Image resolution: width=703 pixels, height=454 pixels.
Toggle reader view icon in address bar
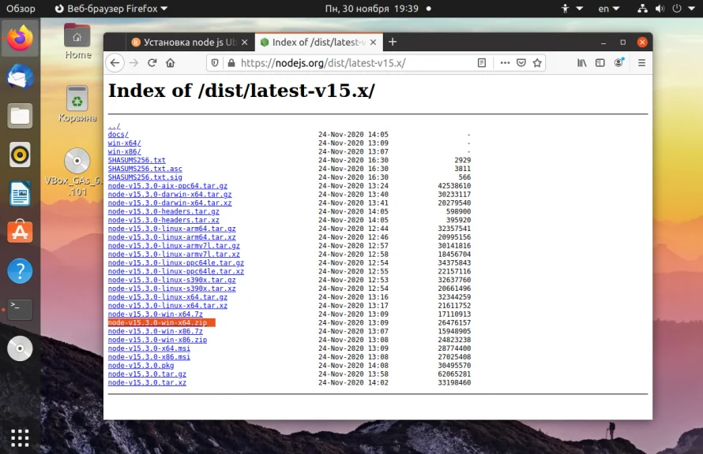click(482, 63)
